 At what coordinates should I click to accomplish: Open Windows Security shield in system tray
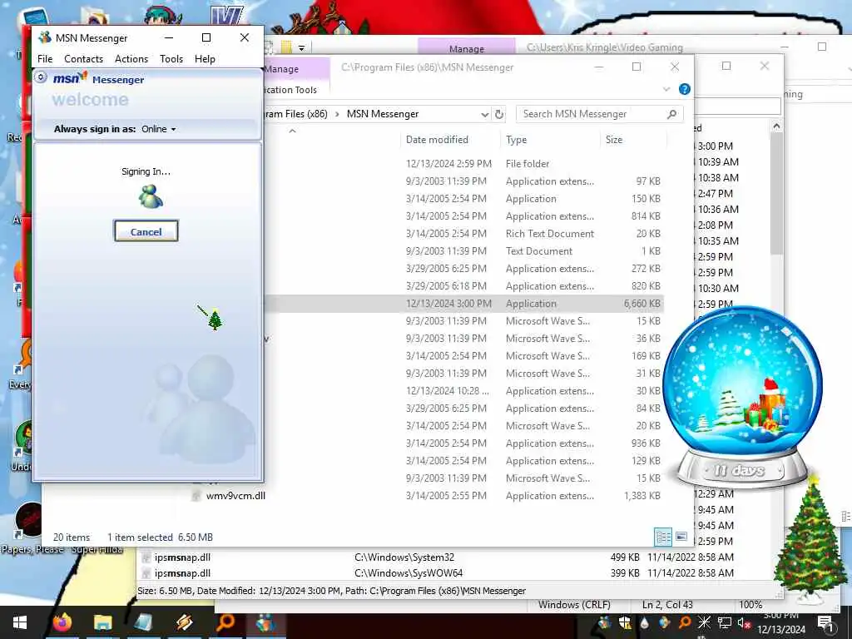coord(625,622)
